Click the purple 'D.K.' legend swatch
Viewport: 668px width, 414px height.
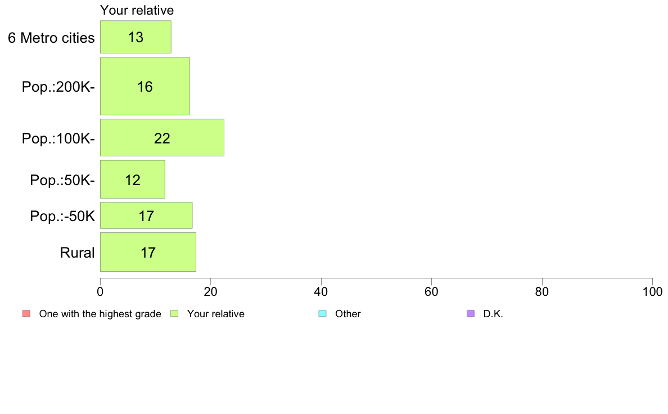(x=470, y=313)
